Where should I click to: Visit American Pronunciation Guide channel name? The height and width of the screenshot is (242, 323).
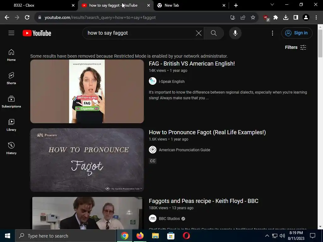(184, 150)
